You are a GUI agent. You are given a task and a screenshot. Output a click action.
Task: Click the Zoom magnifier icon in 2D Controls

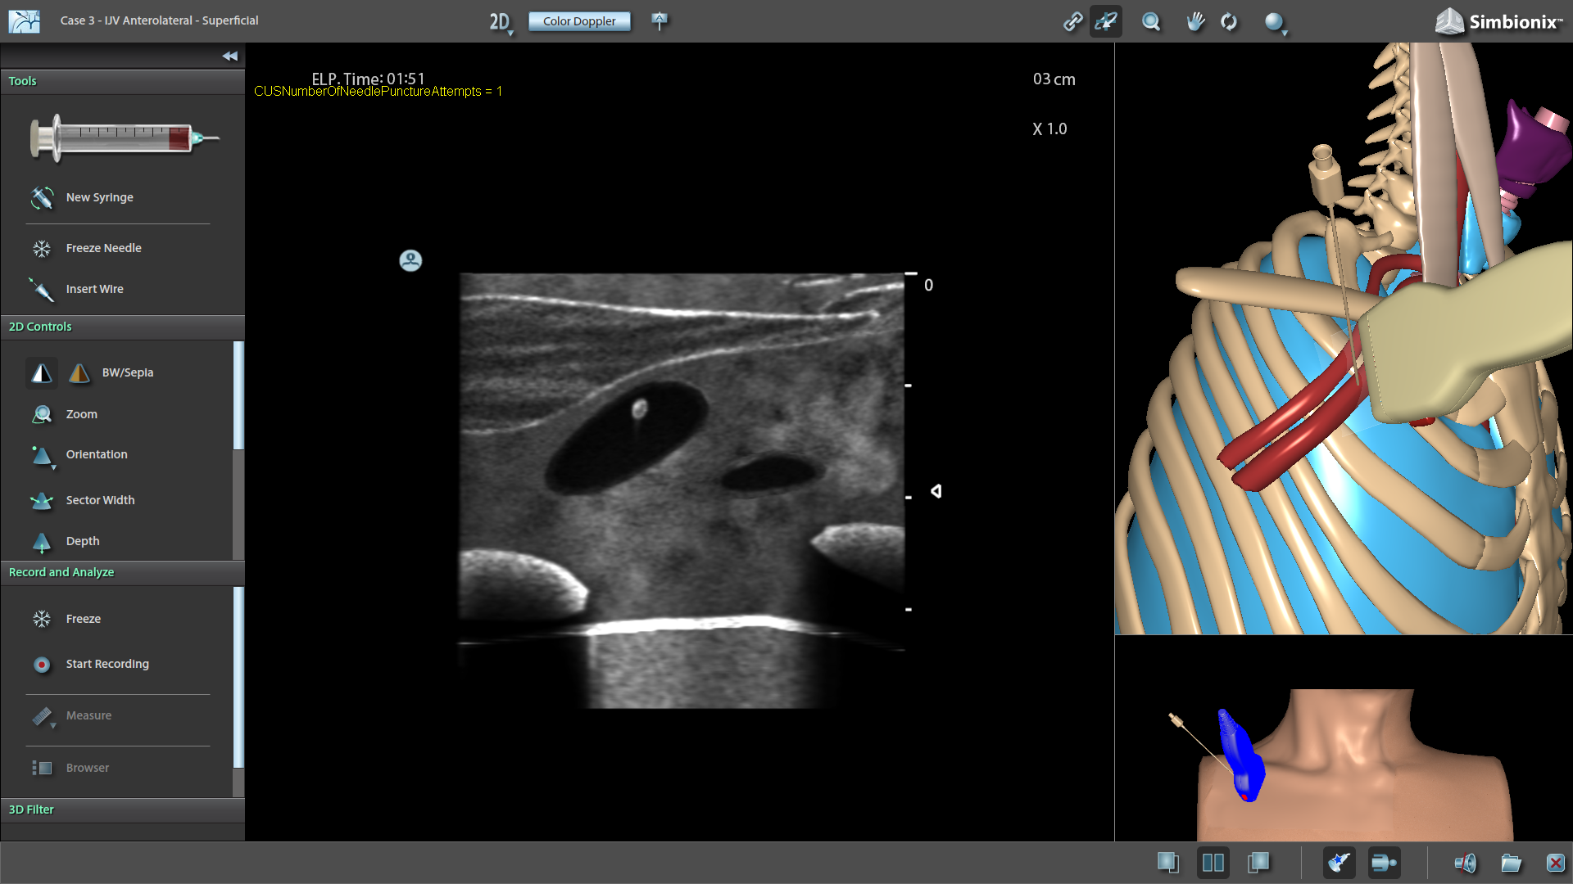click(x=42, y=414)
